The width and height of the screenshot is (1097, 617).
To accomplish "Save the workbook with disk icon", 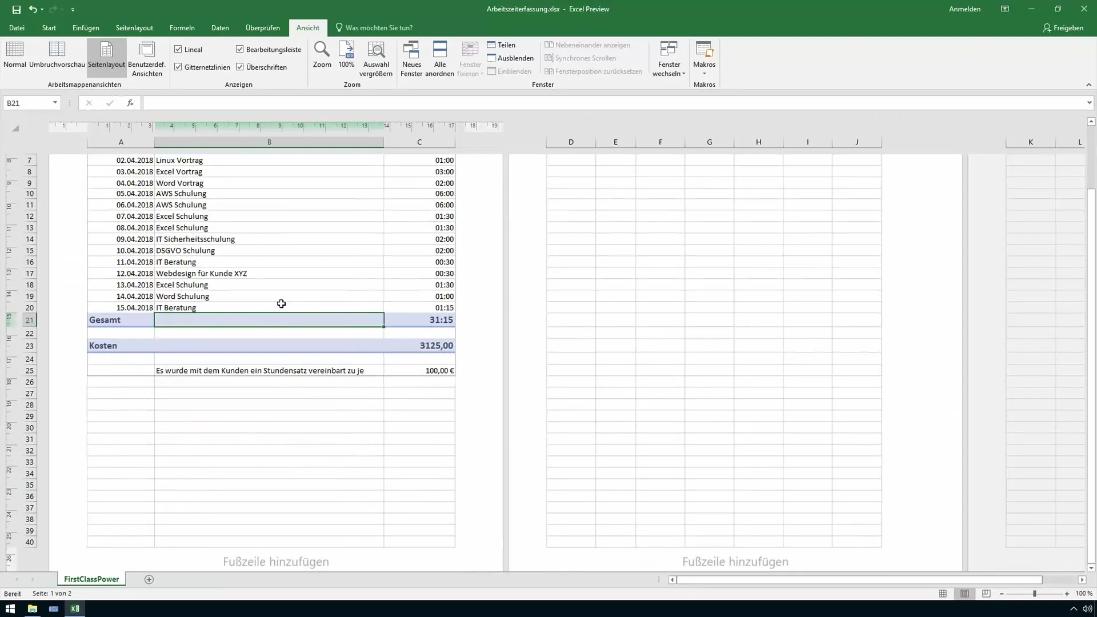I will click(x=16, y=9).
